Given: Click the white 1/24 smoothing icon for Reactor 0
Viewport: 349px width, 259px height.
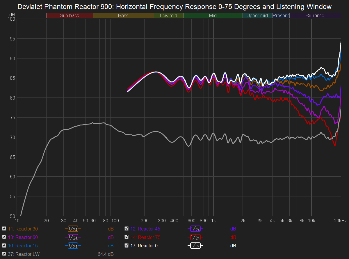Looking at the screenshot, I should pos(195,246).
